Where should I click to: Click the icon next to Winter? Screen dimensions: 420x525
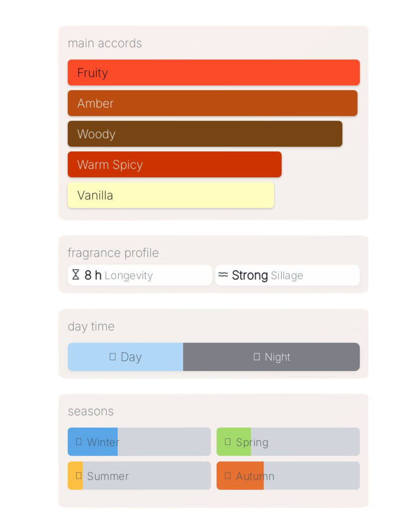pyautogui.click(x=79, y=442)
